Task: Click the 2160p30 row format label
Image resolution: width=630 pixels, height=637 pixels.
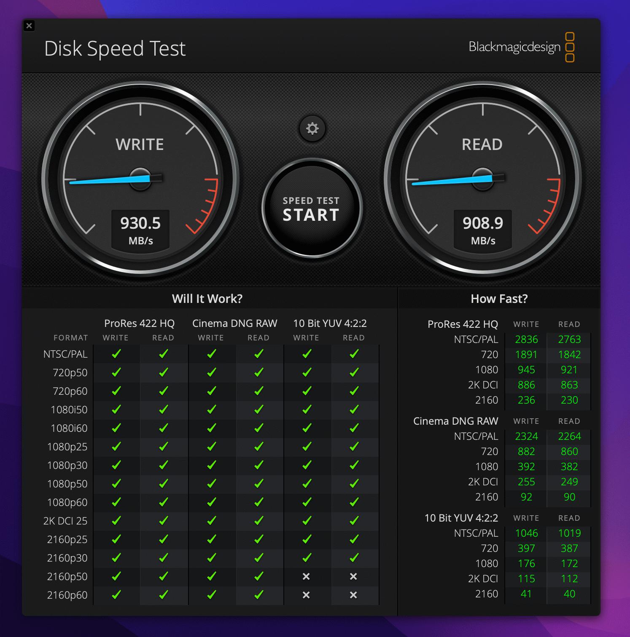Action: (x=67, y=558)
